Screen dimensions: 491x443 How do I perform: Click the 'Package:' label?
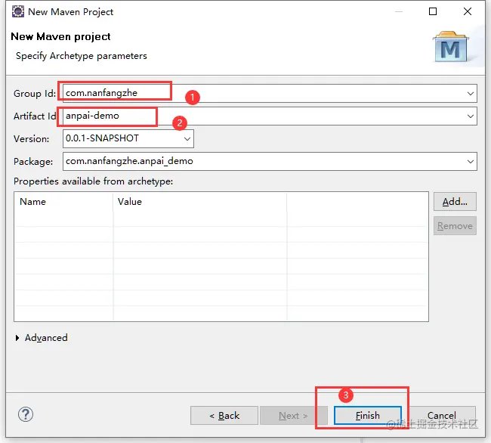coord(33,162)
